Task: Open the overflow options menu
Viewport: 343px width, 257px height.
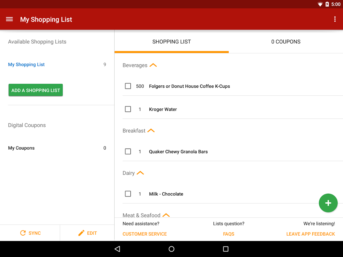Action: coord(335,19)
